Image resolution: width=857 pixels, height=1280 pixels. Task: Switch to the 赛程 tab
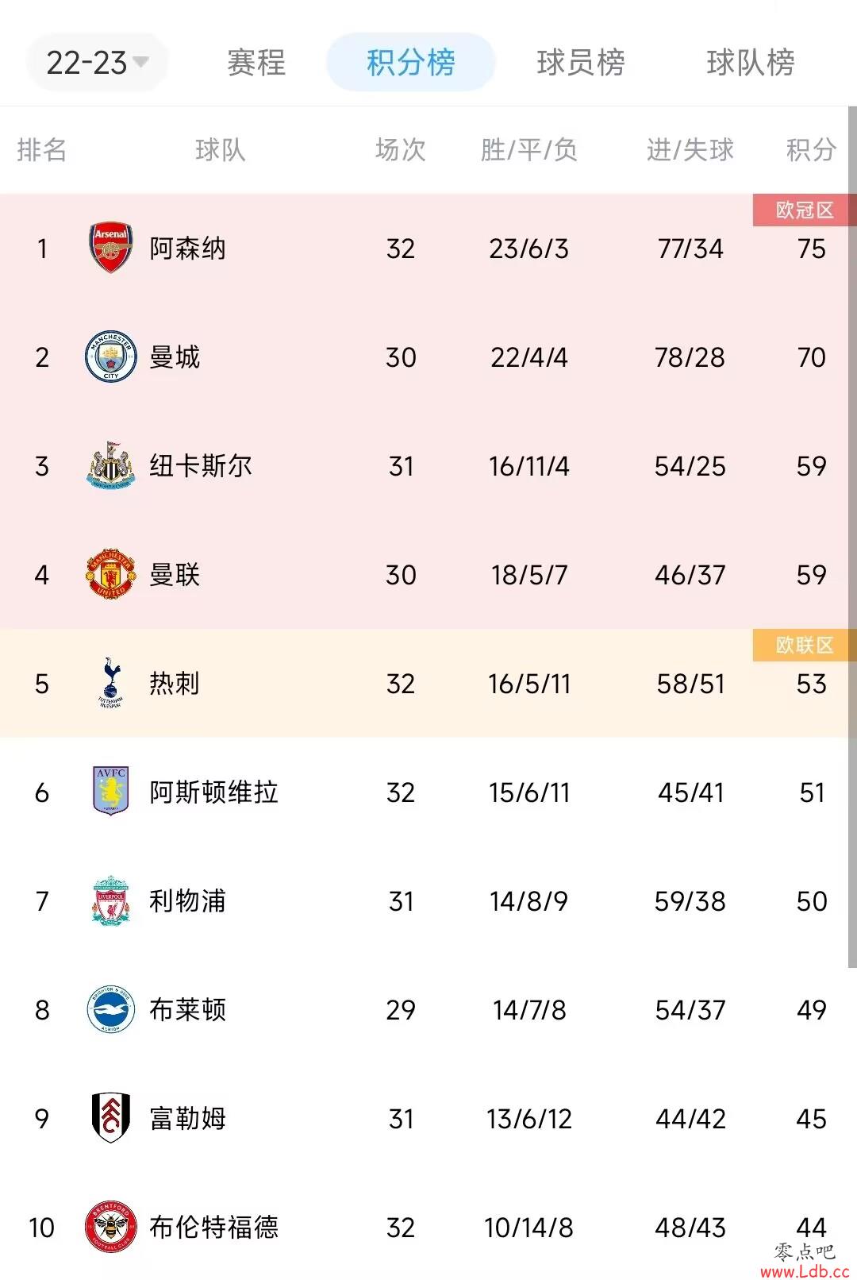256,62
